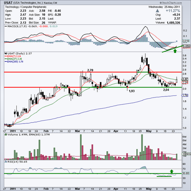
Task: Click the 3.6 price axis label
Action: [x=184, y=56]
